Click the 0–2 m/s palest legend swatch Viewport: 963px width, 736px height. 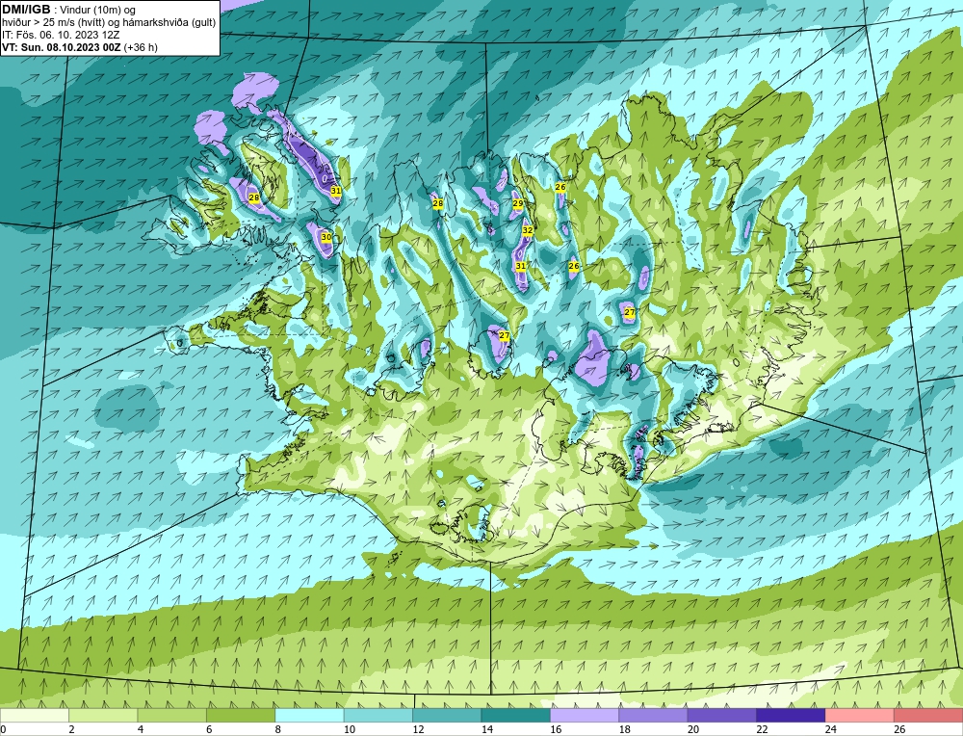35,715
